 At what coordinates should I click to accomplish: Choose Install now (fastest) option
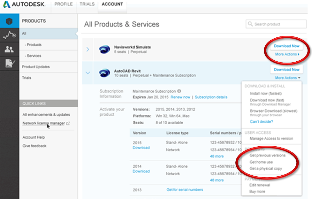point(266,93)
